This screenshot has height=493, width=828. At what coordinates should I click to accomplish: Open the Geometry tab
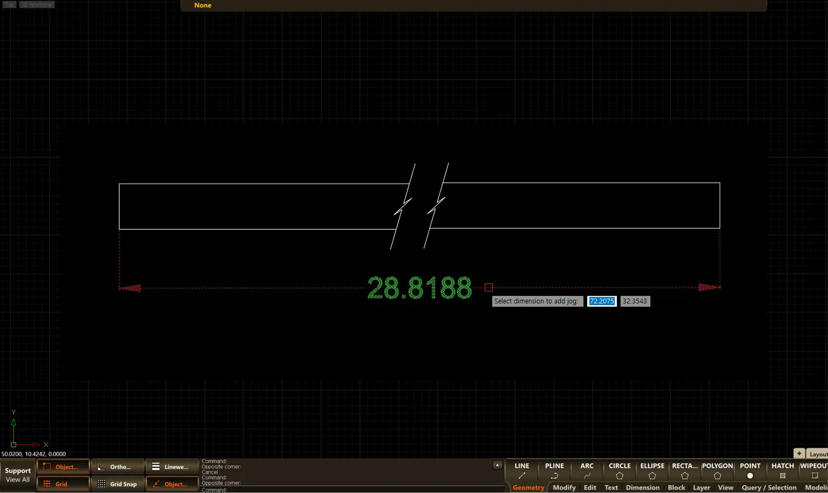528,487
